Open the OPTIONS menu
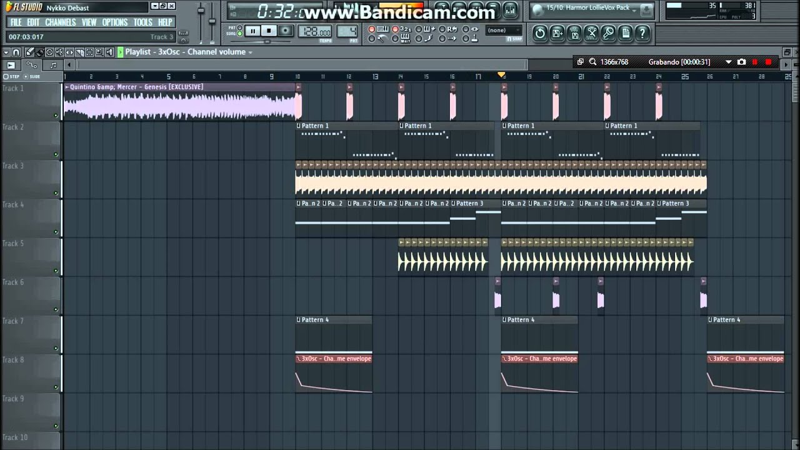800x450 pixels. 114,22
